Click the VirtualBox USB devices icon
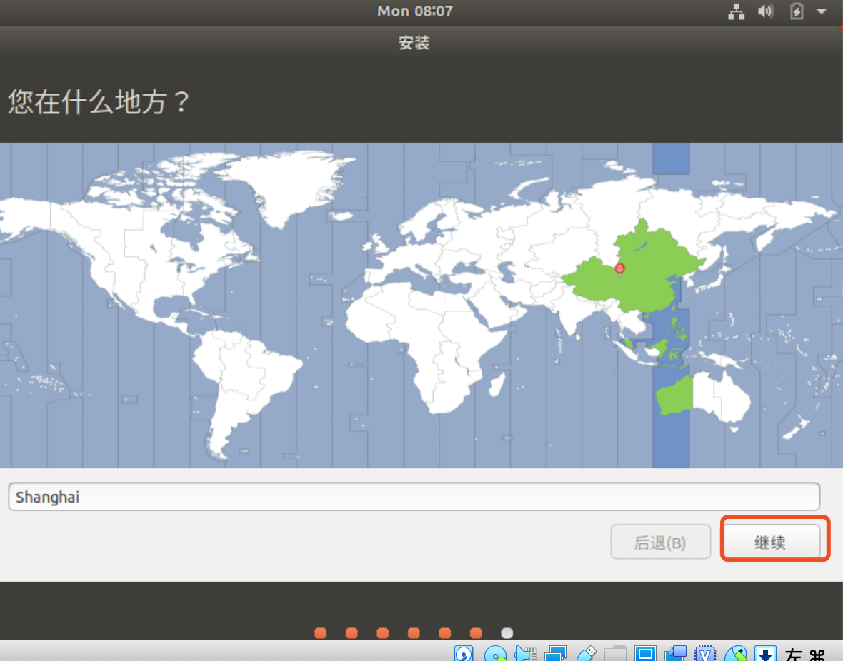This screenshot has height=661, width=843. pos(586,653)
